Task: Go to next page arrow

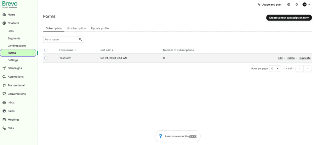Action: point(308,69)
